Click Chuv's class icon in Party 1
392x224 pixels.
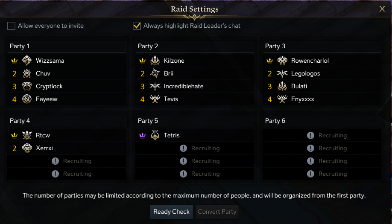point(27,73)
